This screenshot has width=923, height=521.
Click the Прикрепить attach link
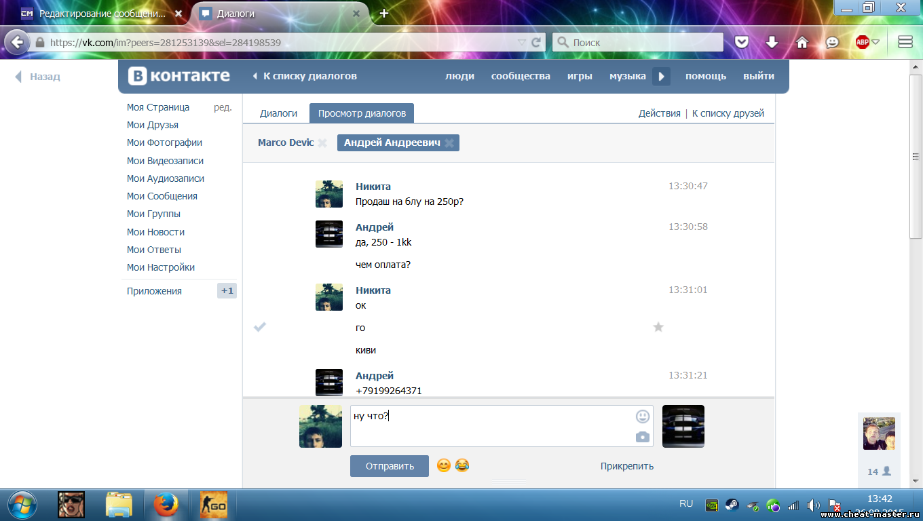click(x=626, y=466)
